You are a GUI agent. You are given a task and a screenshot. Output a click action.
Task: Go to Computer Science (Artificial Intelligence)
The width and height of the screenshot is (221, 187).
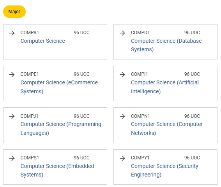coord(165,87)
